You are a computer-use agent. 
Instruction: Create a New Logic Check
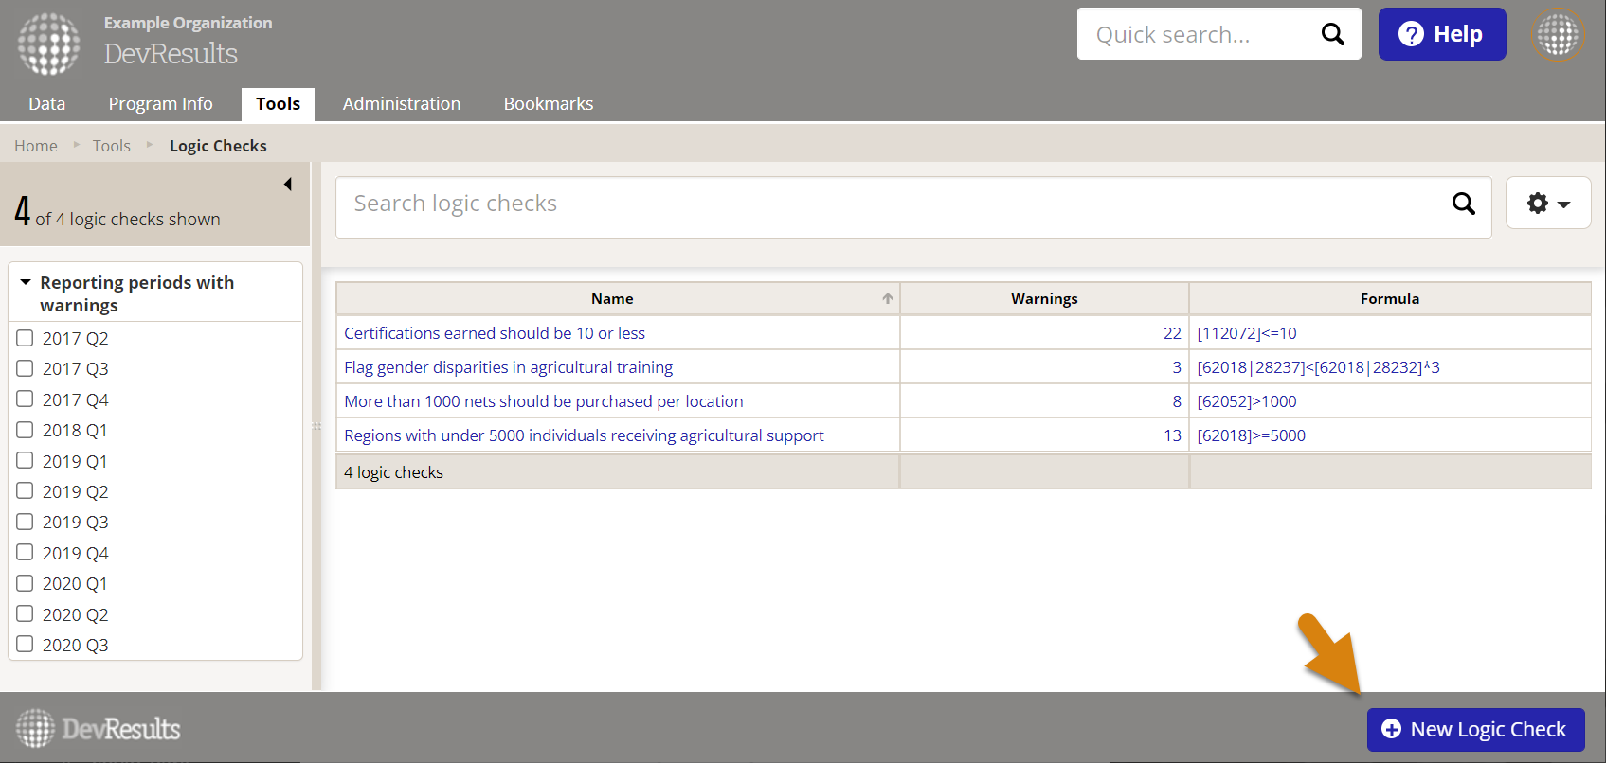1475,729
